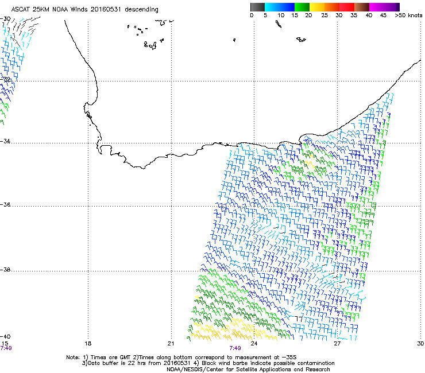Click the map title 'ASCAT 25KM NOAA Winds 20160531 descending'
The image size is (425, 373).
[84, 9]
